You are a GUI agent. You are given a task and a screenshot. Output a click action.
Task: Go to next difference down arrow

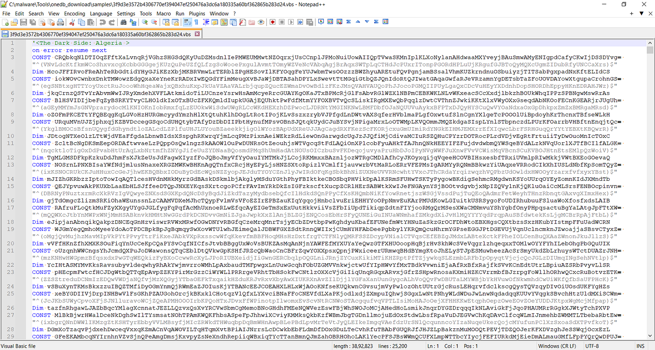click(x=367, y=22)
